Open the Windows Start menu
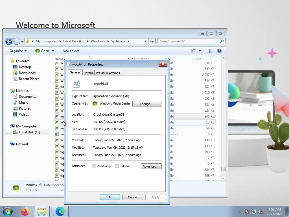This screenshot has width=289, height=217. pyautogui.click(x=8, y=211)
